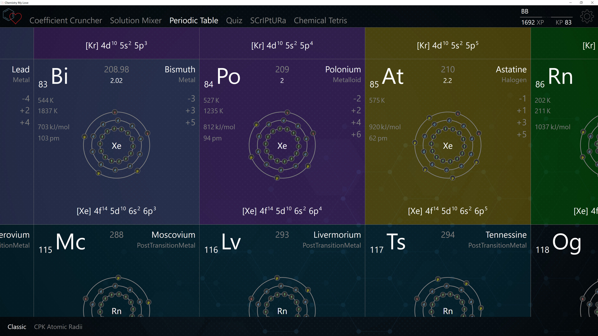Screen dimensions: 598x336
Task: Click the Lead element name
Action: coord(21,69)
